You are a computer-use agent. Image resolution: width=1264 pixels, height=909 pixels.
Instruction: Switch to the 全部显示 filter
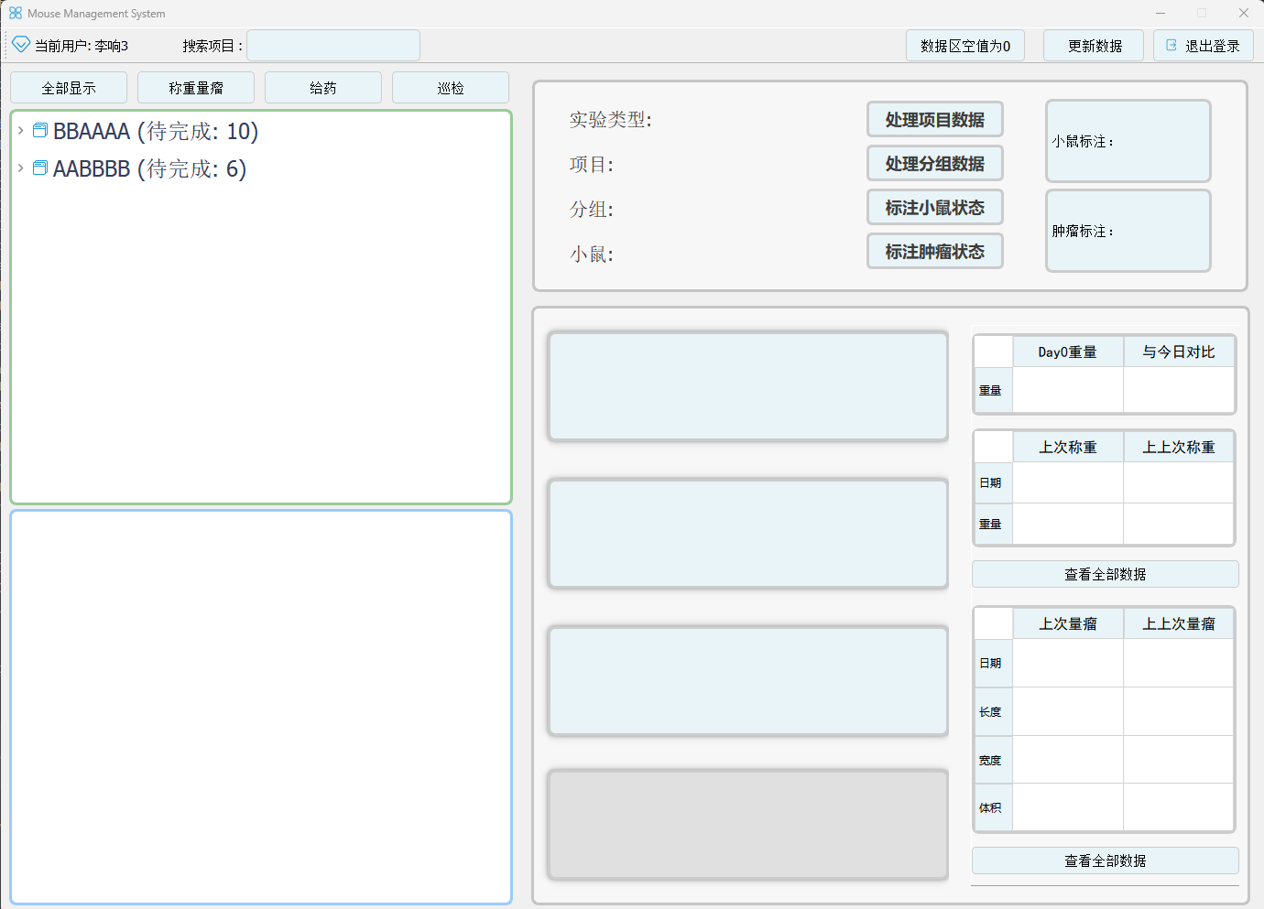pyautogui.click(x=69, y=88)
